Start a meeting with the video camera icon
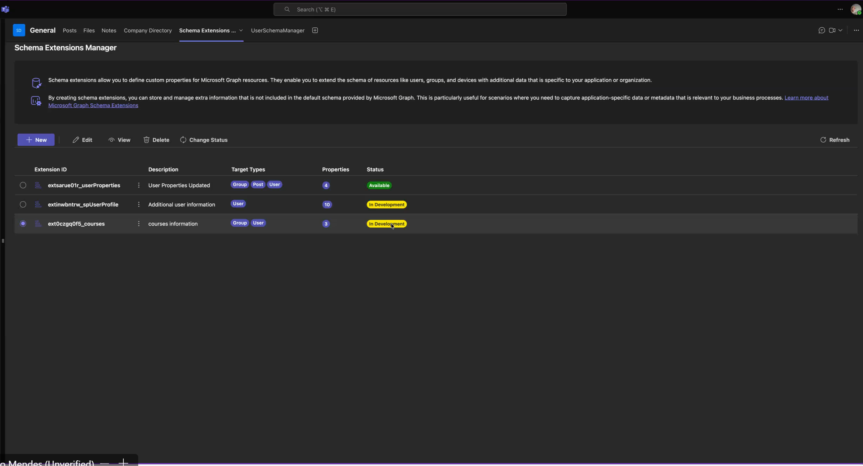 [x=832, y=31]
